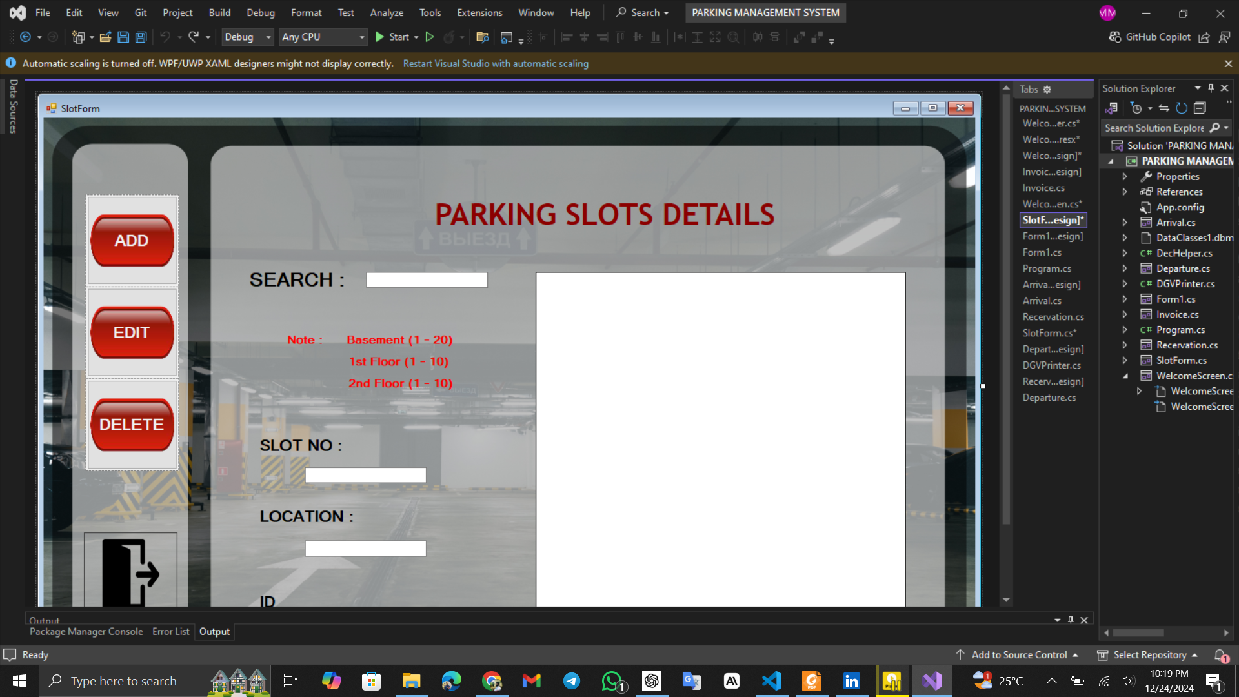
Task: Click Collapse All icon in Solution Explorer
Action: click(x=1200, y=108)
